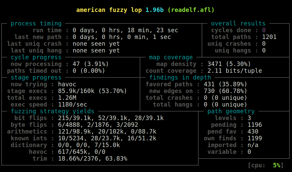Select bit flips yields starting '215/39.1k'

(111, 118)
